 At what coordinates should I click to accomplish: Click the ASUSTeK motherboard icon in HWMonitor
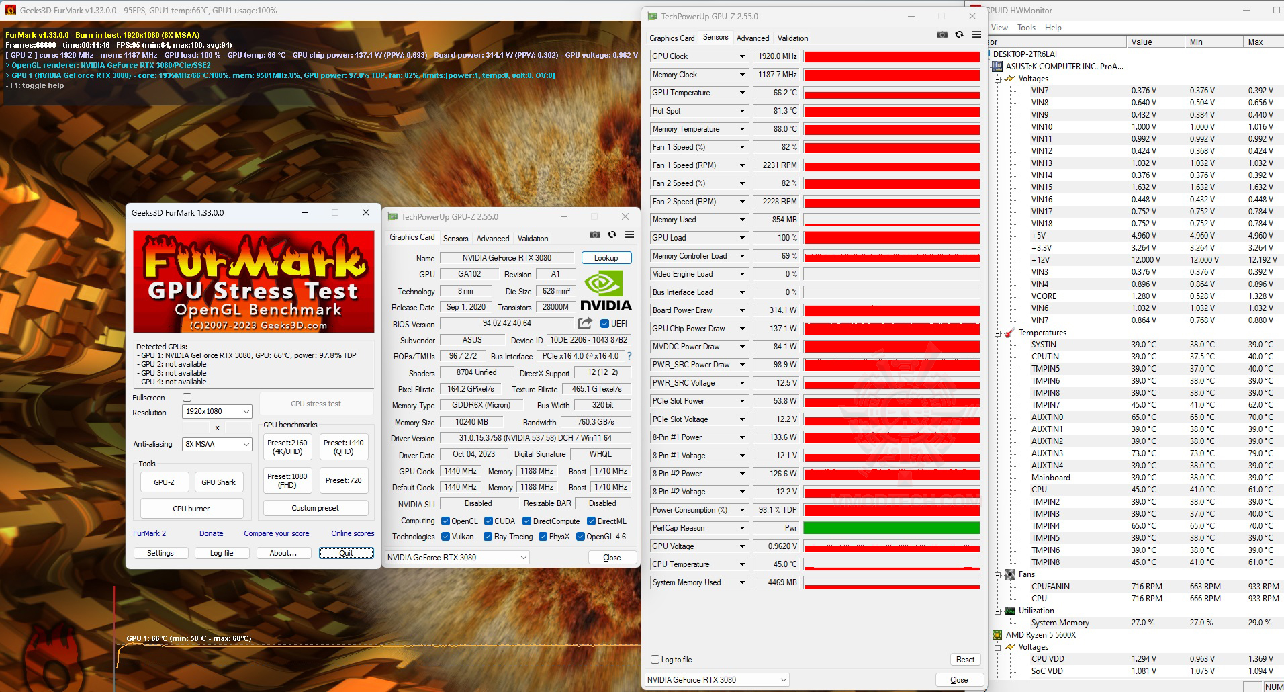(997, 67)
